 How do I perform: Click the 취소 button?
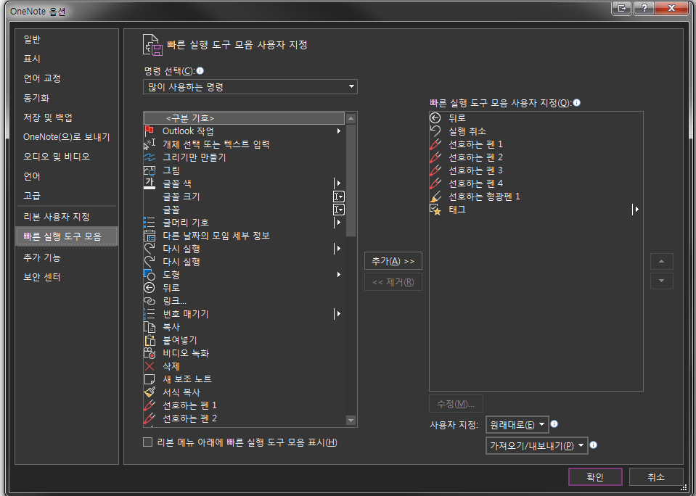(655, 477)
